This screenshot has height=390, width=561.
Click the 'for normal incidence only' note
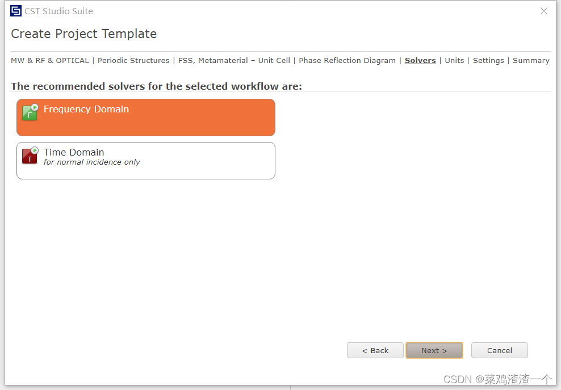coord(91,162)
